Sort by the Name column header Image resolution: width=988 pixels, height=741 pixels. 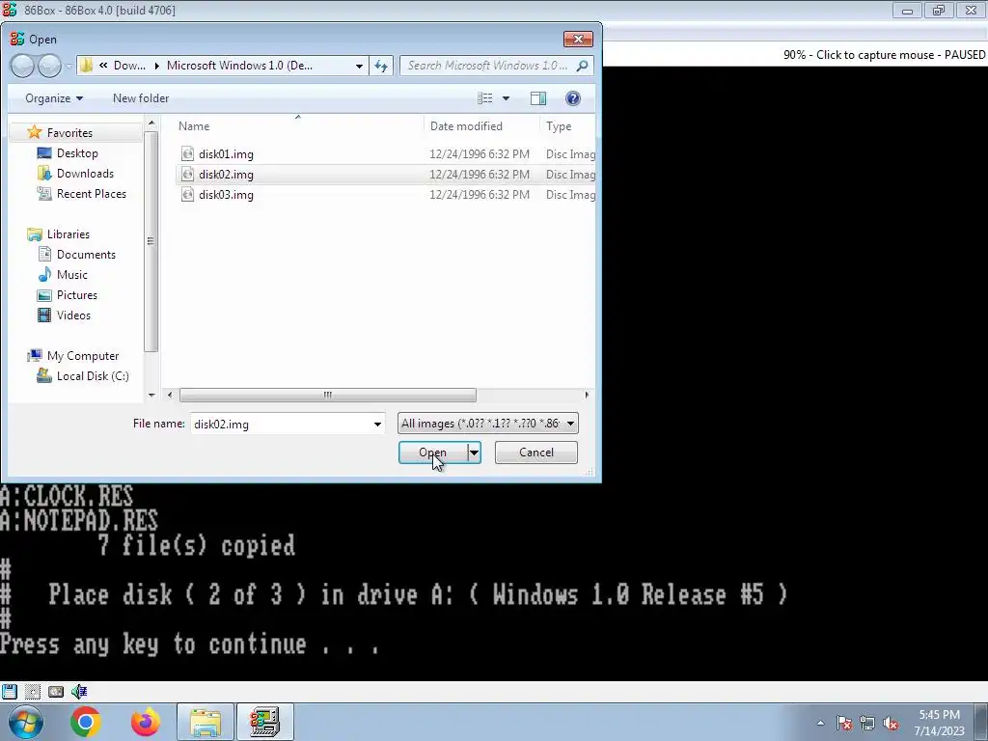[297, 126]
